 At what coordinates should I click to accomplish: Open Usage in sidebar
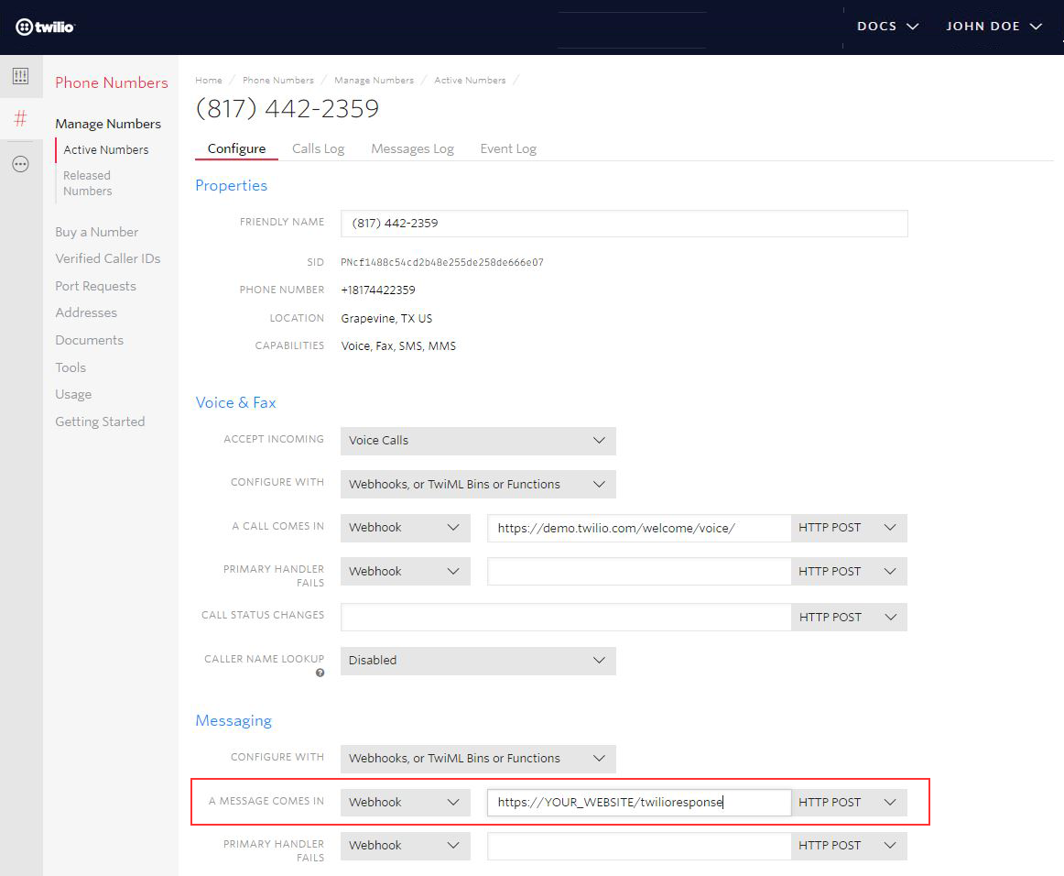[x=73, y=395]
